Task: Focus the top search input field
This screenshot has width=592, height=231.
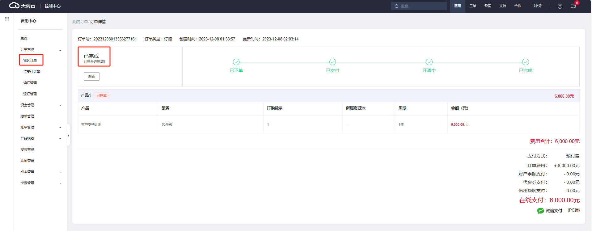Action: tap(422, 6)
